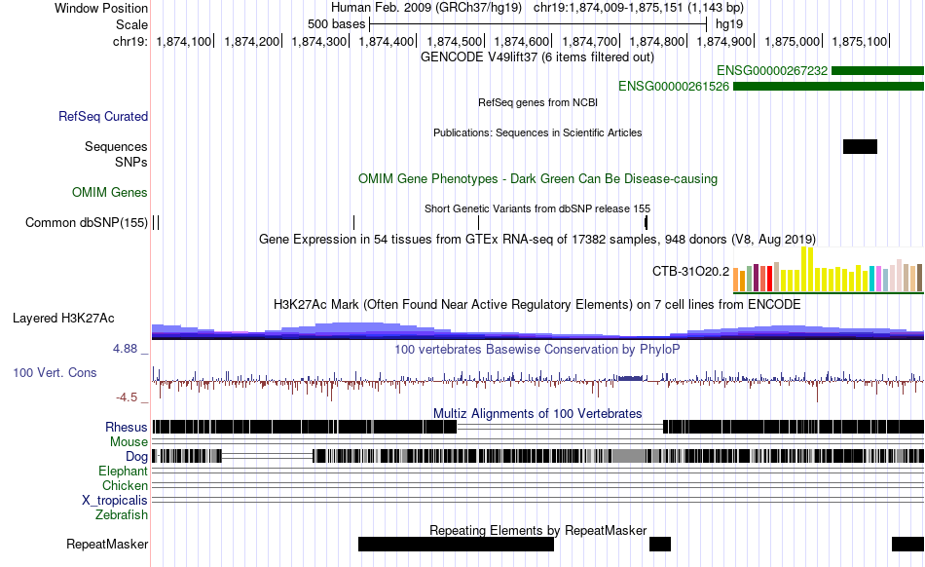925x567 pixels.
Task: Click the Rhesus alignment block track
Action: click(x=537, y=427)
